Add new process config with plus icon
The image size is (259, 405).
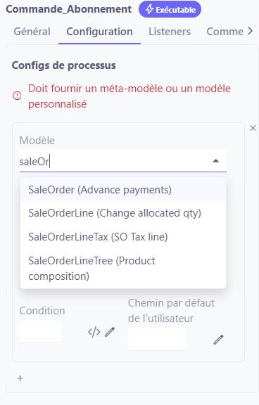[20, 378]
